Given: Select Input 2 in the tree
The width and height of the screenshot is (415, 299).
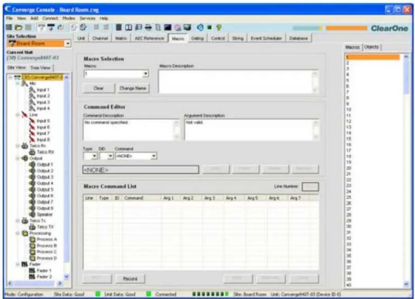Looking at the screenshot, I should pyautogui.click(x=43, y=96).
